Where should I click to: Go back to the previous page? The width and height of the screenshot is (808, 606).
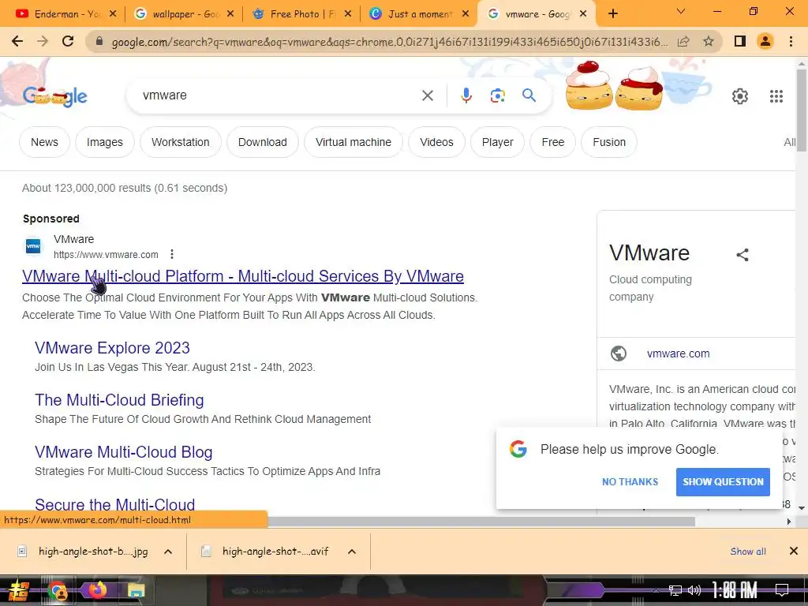[x=17, y=41]
